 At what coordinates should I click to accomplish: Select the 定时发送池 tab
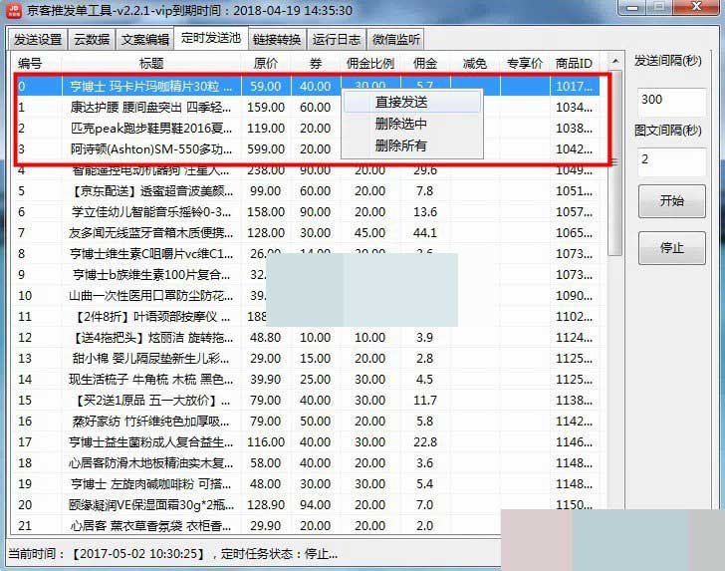pos(211,38)
